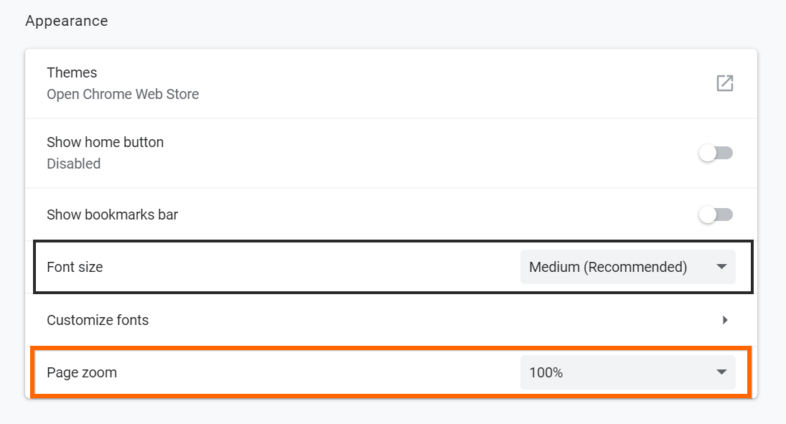Open the Page zoom 100% dropdown
The width and height of the screenshot is (786, 424).
pos(627,372)
